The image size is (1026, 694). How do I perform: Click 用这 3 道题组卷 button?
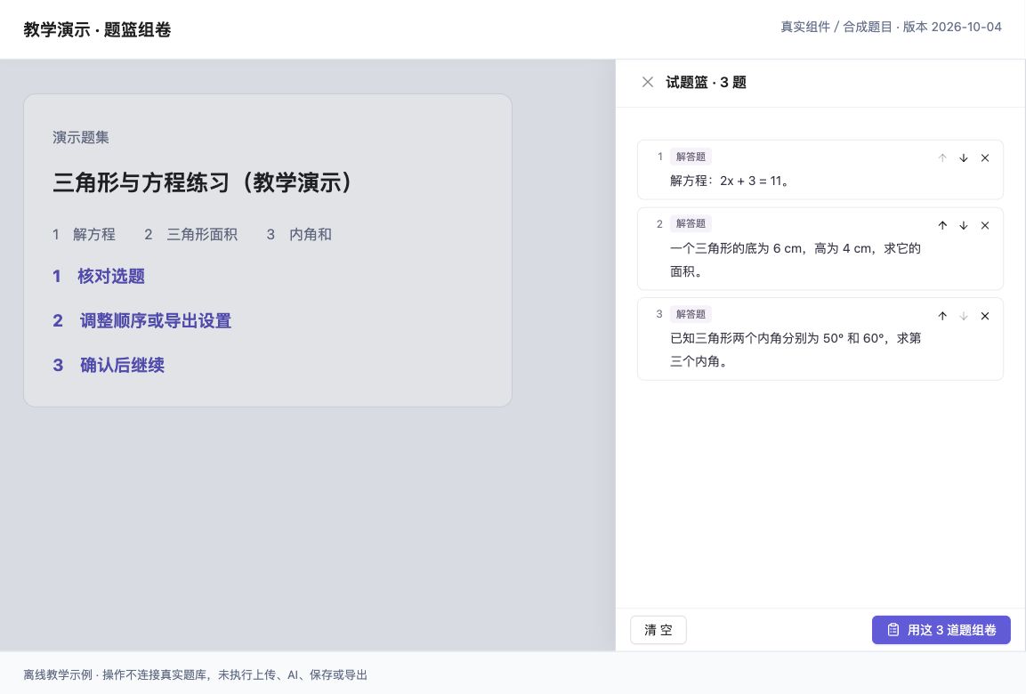tap(941, 630)
